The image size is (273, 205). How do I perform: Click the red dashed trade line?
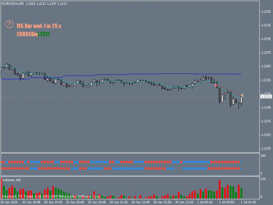coord(229,90)
